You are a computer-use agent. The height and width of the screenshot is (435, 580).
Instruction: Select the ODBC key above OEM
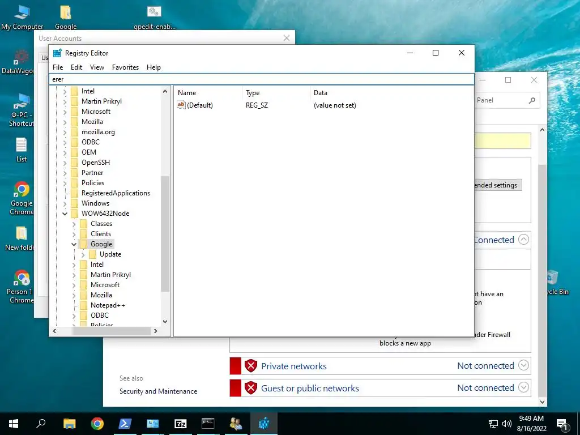tap(90, 142)
